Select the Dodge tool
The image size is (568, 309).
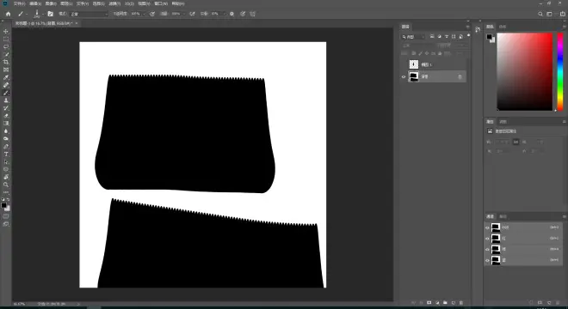(6, 139)
